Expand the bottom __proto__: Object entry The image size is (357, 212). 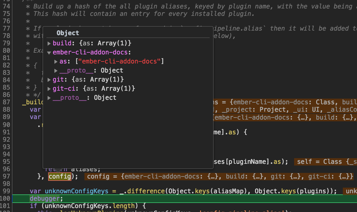pyautogui.click(x=49, y=98)
